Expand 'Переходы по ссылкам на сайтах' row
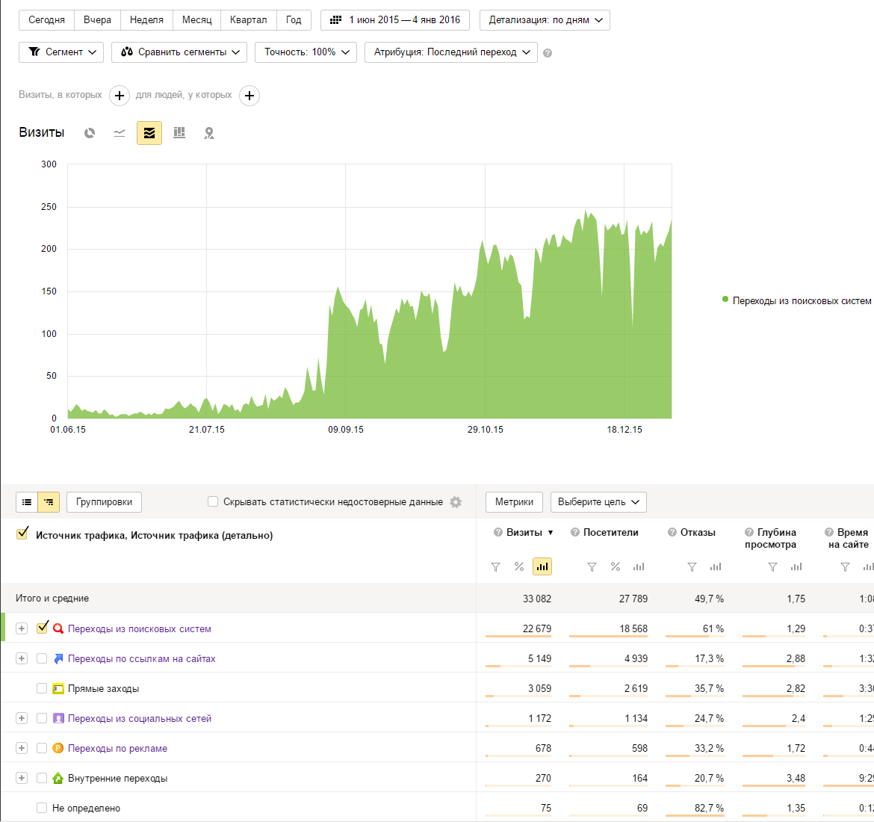Image resolution: width=874 pixels, height=822 pixels. coord(22,658)
